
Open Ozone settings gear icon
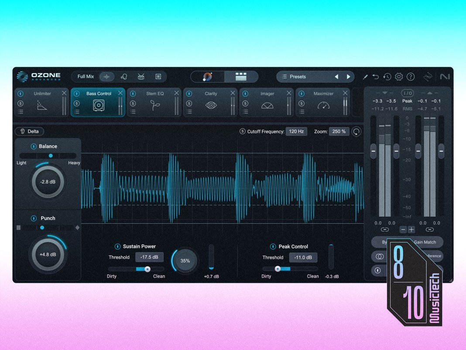coord(399,76)
